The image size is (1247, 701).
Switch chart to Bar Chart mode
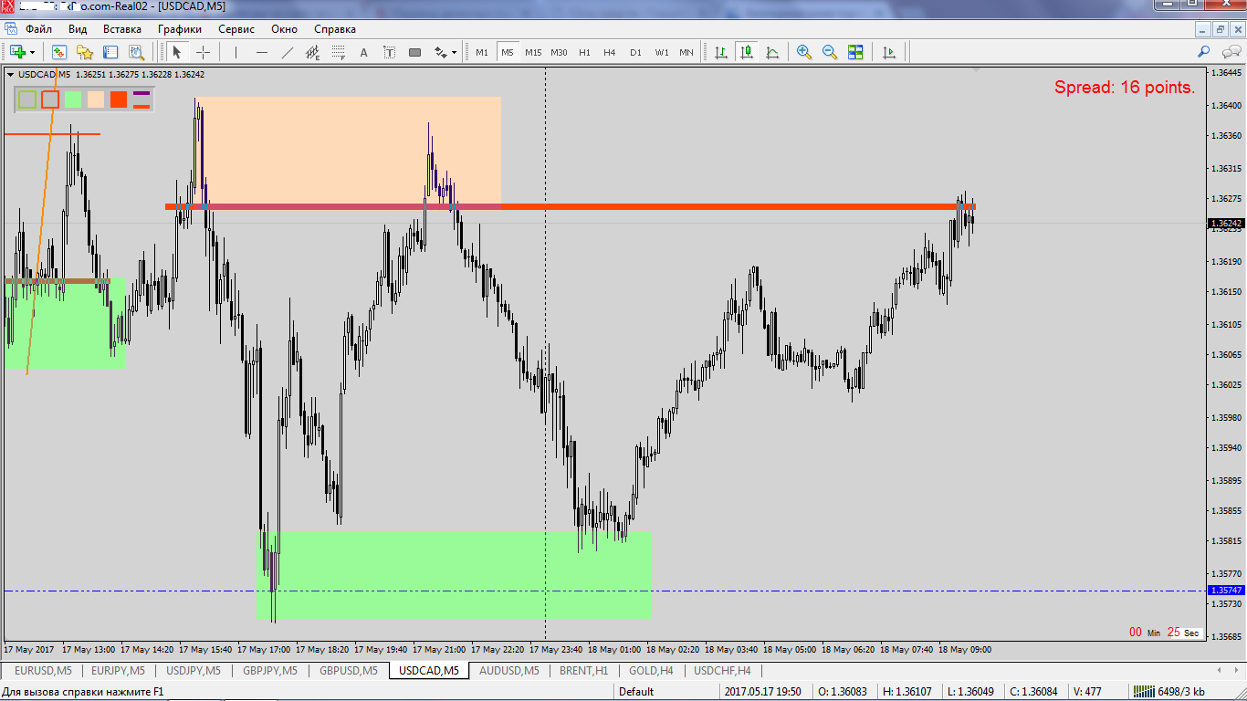721,52
